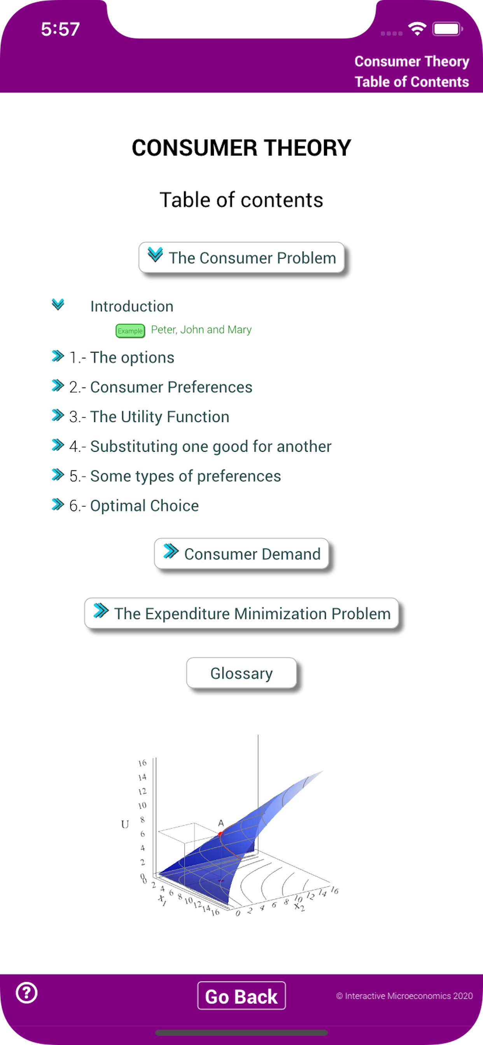Expand the Consumer Demand section

[x=241, y=553]
